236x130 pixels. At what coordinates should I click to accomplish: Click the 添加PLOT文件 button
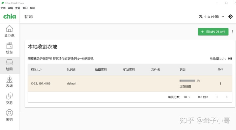[213, 32]
